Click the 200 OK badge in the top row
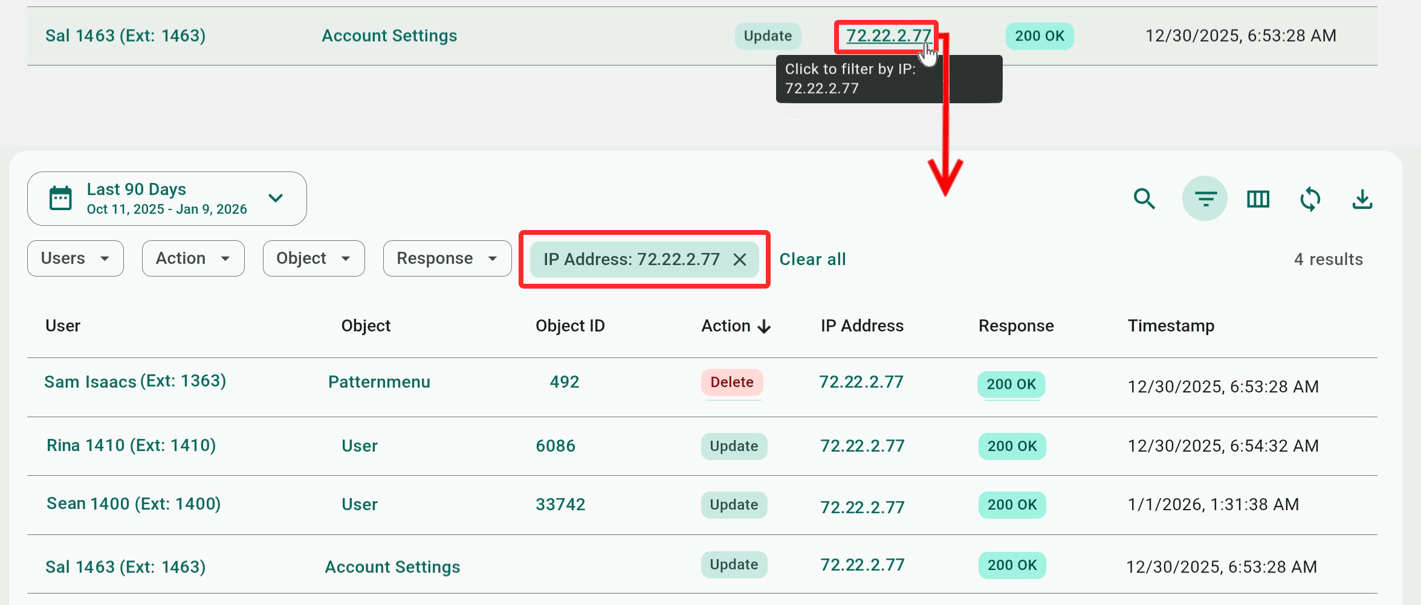This screenshot has height=605, width=1421. [x=1040, y=36]
